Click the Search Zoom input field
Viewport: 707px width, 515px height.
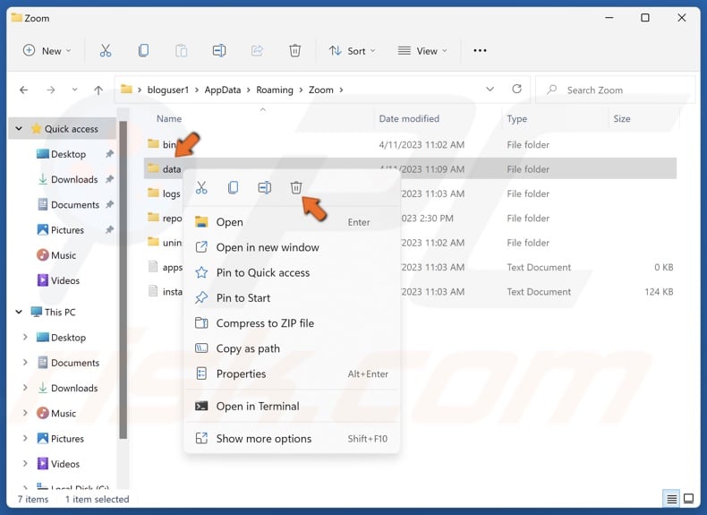pos(616,90)
